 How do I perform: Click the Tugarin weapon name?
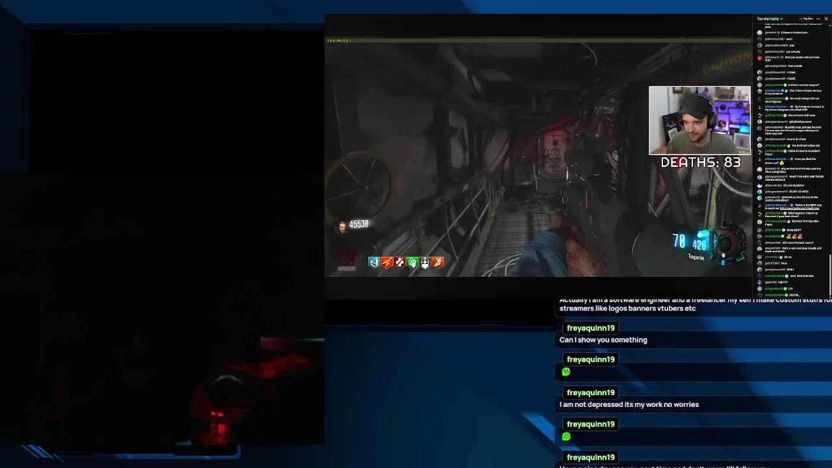(695, 257)
